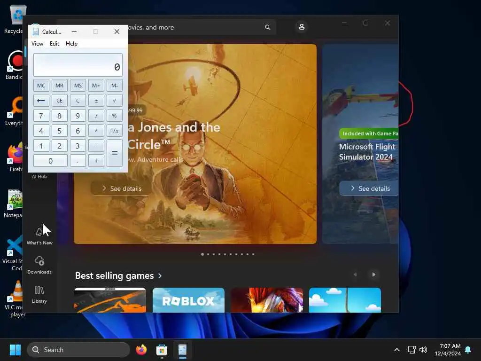Image resolution: width=481 pixels, height=361 pixels.
Task: Open What's New in Store sidebar
Action: point(39,236)
